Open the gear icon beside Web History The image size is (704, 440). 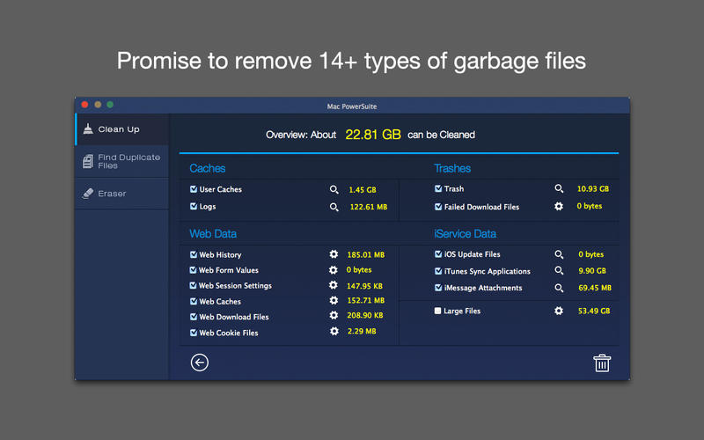click(334, 254)
